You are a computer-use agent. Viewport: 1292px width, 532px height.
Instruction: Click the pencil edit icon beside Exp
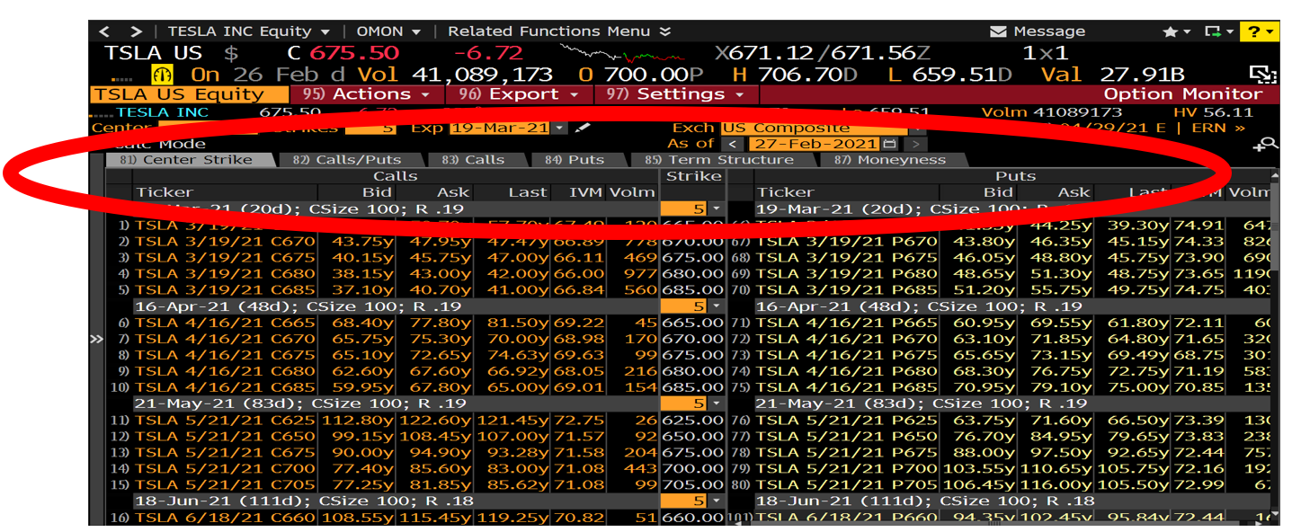click(583, 129)
